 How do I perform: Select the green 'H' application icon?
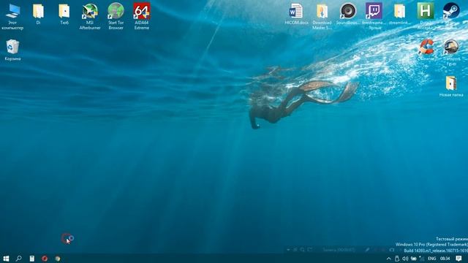click(426, 17)
